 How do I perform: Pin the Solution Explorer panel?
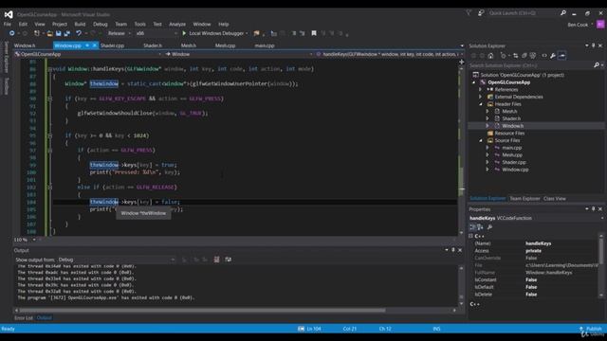click(x=593, y=45)
